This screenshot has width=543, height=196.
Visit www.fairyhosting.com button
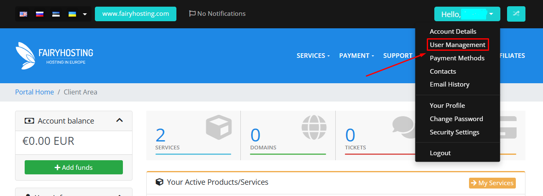pyautogui.click(x=135, y=14)
